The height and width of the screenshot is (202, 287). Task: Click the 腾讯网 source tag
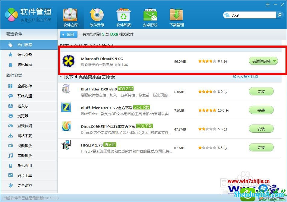pyautogui.click(x=110, y=145)
